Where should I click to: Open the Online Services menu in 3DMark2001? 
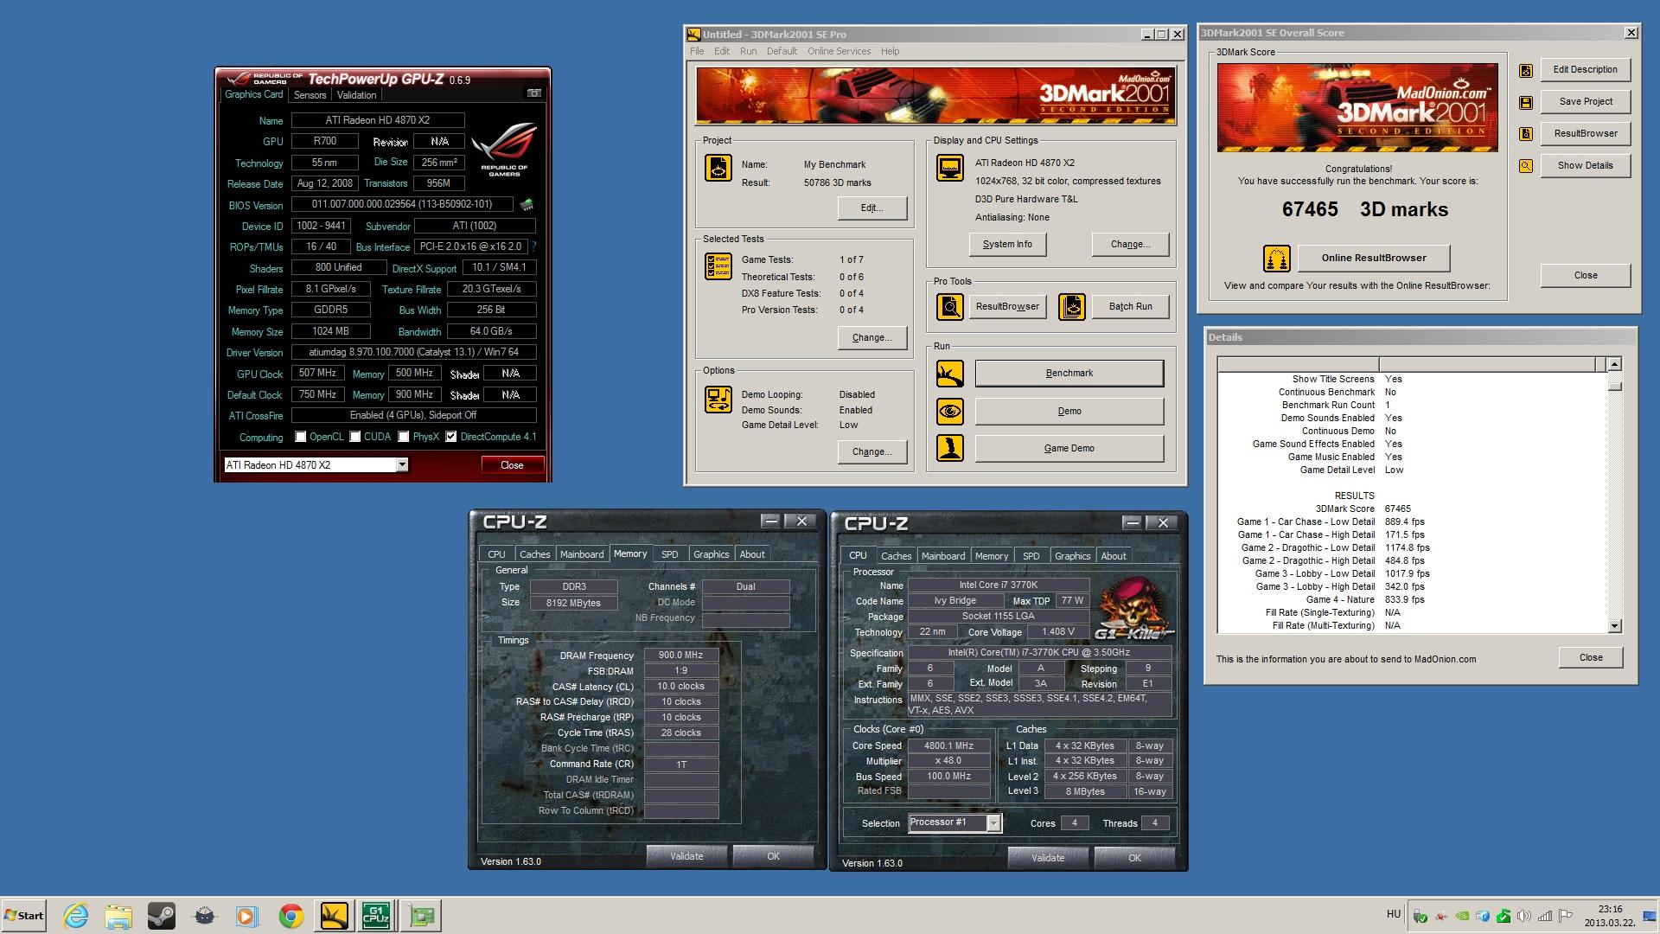(x=840, y=51)
